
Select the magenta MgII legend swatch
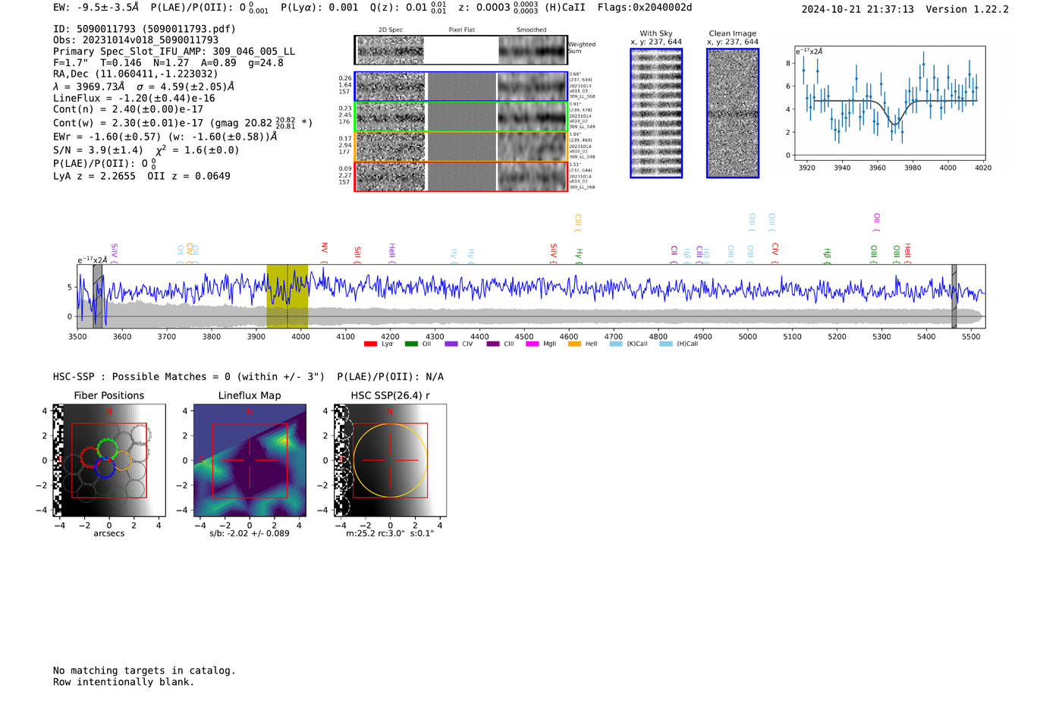[532, 344]
